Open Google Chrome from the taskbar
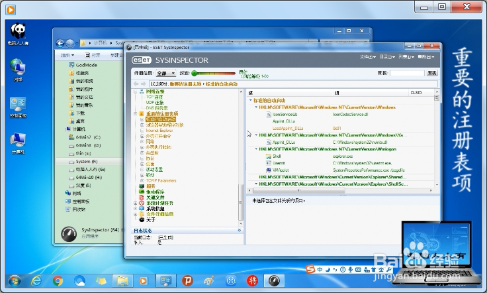Image resolution: width=487 pixels, height=293 pixels. point(58,281)
